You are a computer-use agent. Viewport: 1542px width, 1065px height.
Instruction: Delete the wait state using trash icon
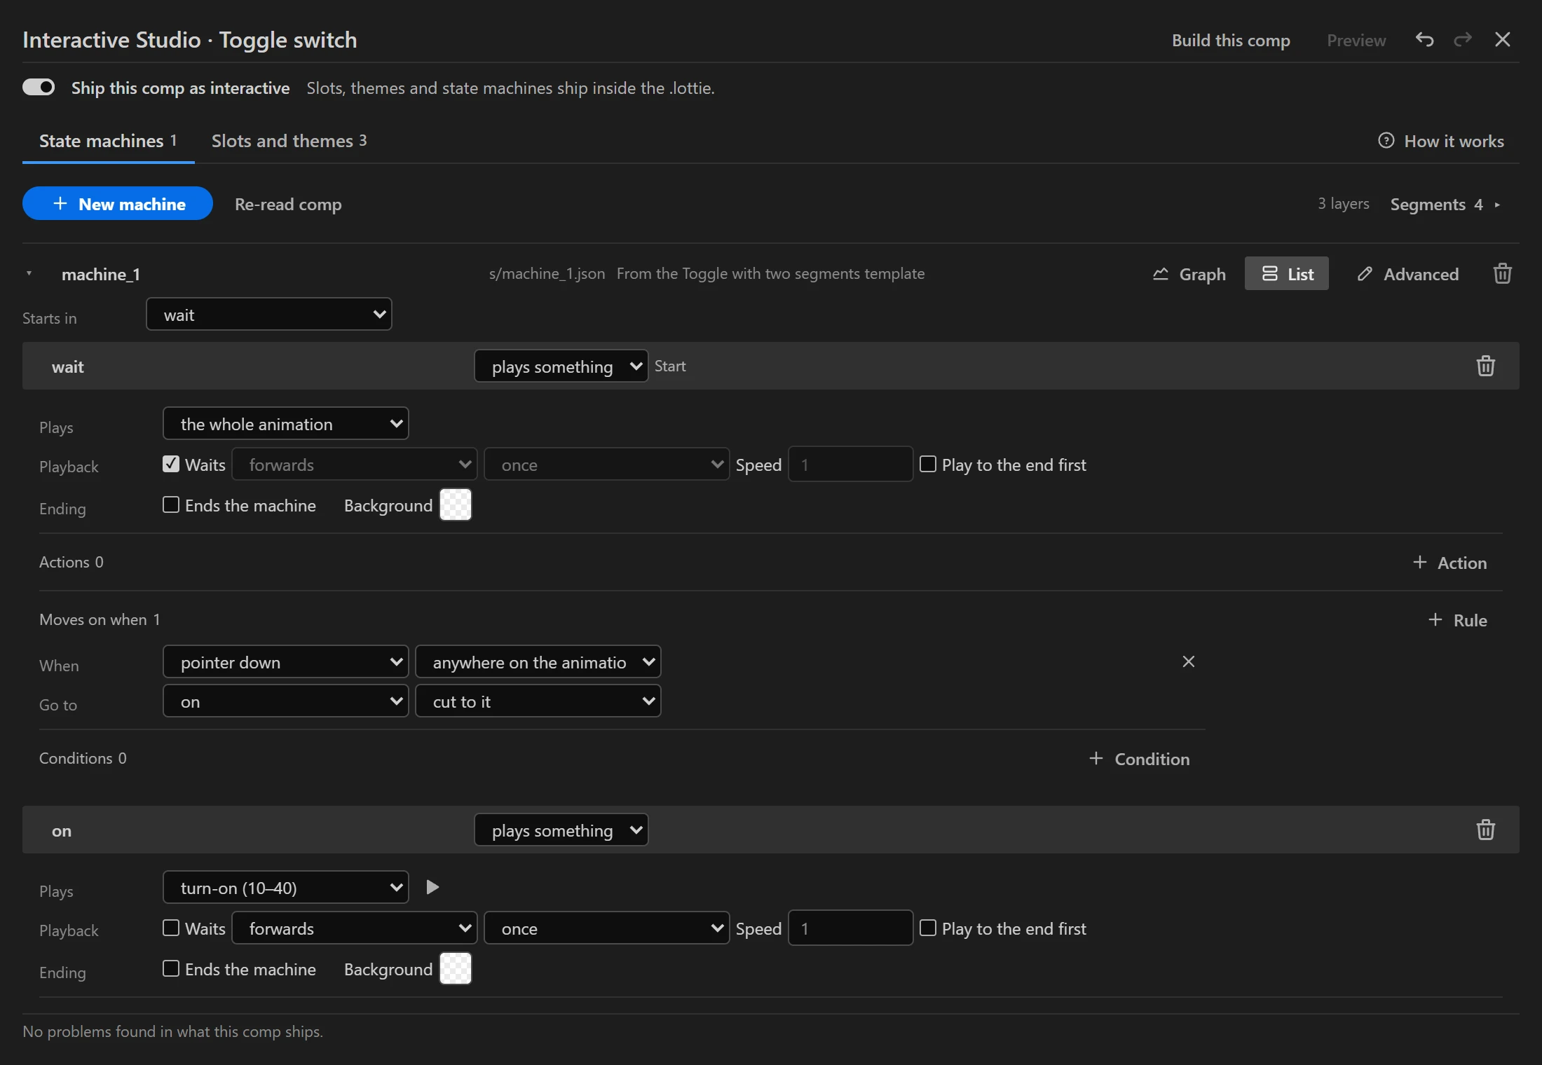click(x=1485, y=366)
